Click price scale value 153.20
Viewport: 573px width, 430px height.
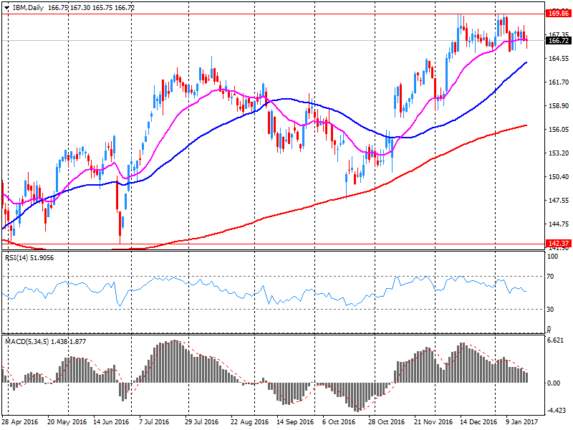(559, 153)
